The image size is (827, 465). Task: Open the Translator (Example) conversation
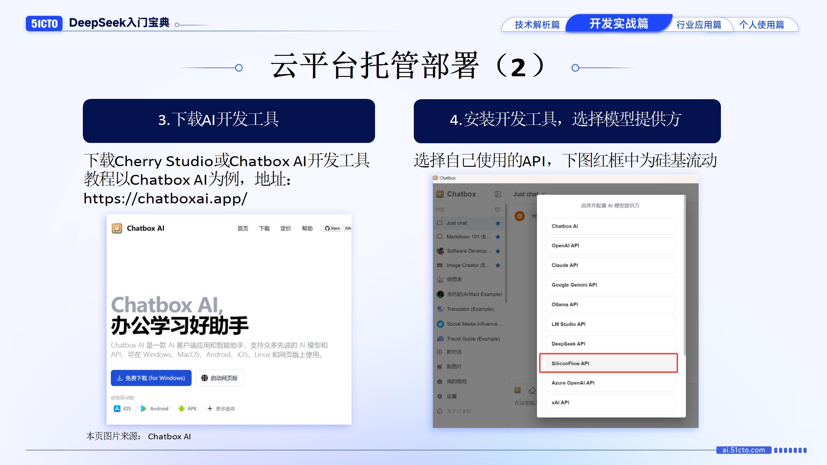pos(470,309)
